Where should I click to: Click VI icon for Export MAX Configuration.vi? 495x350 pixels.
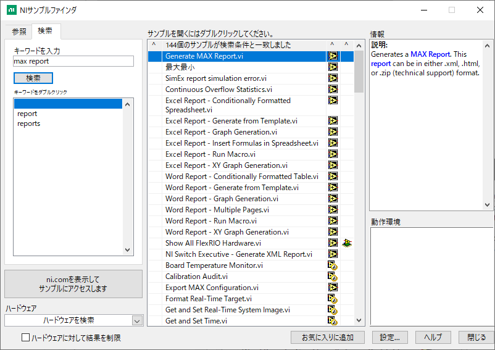coord(333,287)
